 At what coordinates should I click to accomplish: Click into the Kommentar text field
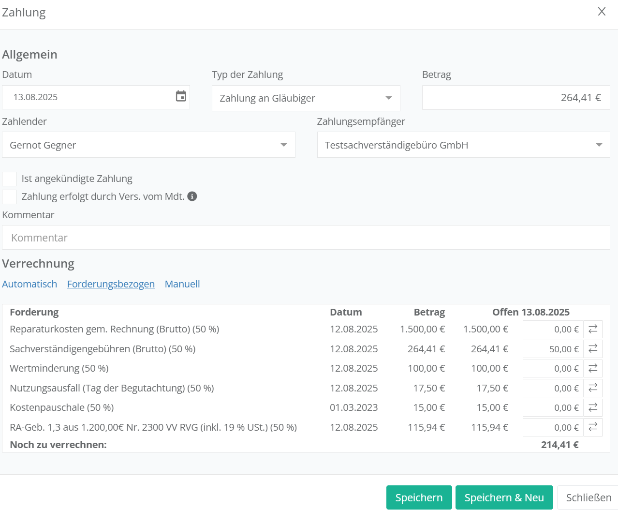pos(306,238)
